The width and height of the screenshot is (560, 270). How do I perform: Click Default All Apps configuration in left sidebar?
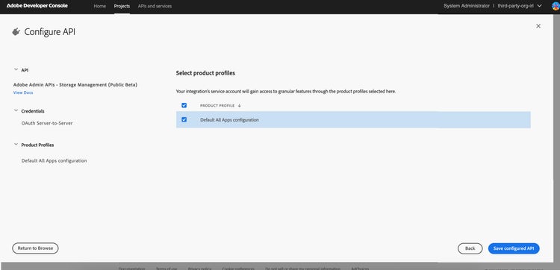tap(54, 161)
